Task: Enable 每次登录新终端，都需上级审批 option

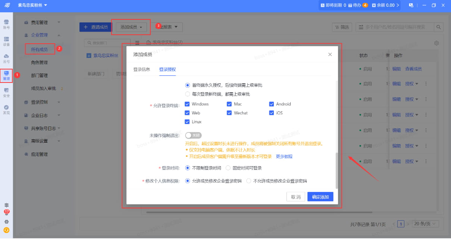Action: [x=187, y=94]
